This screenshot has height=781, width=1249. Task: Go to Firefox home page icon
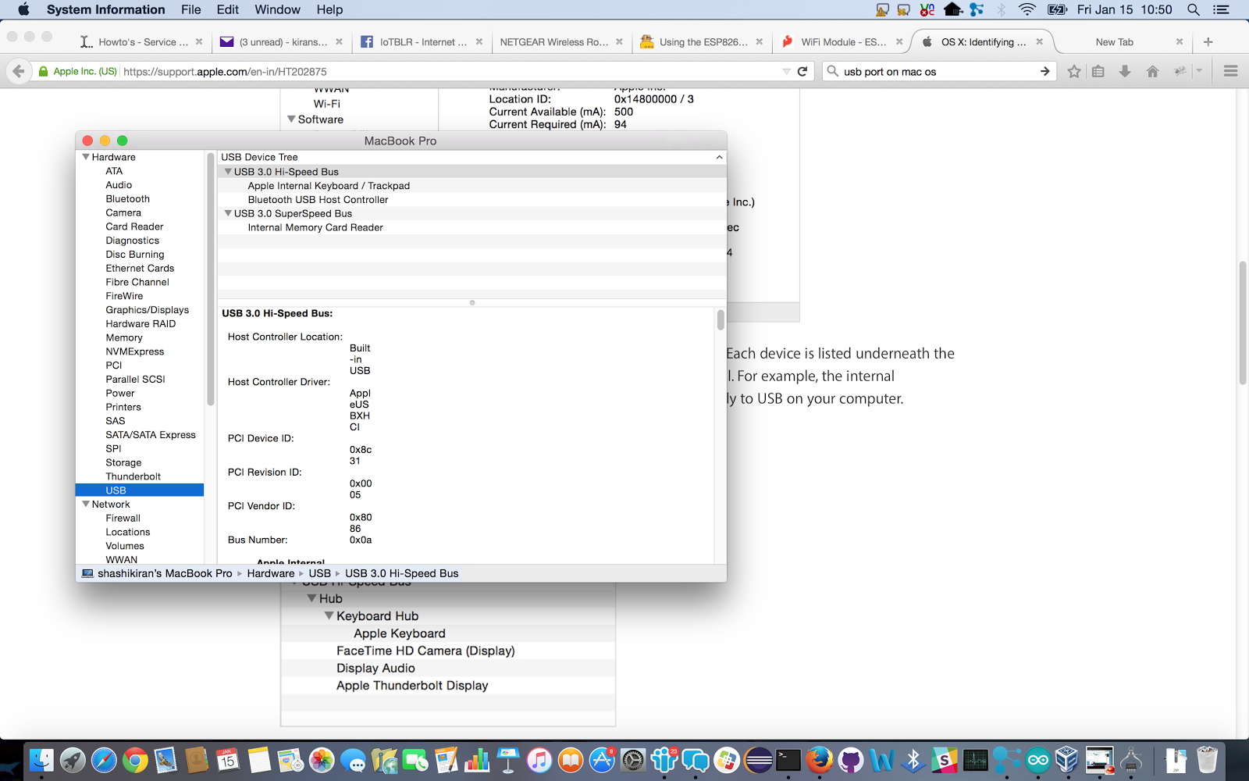1152,71
